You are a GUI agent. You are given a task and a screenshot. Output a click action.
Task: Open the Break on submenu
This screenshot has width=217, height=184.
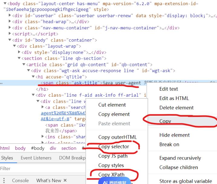(169, 144)
